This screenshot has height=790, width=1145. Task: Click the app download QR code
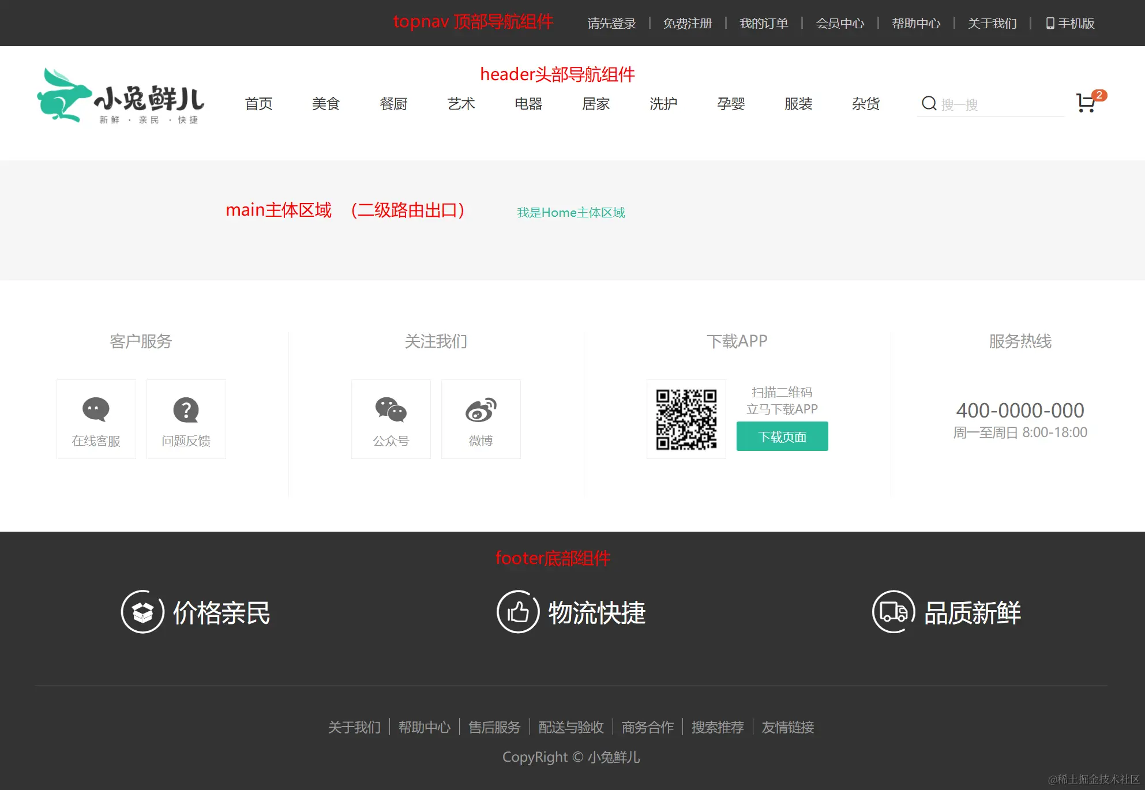tap(686, 419)
